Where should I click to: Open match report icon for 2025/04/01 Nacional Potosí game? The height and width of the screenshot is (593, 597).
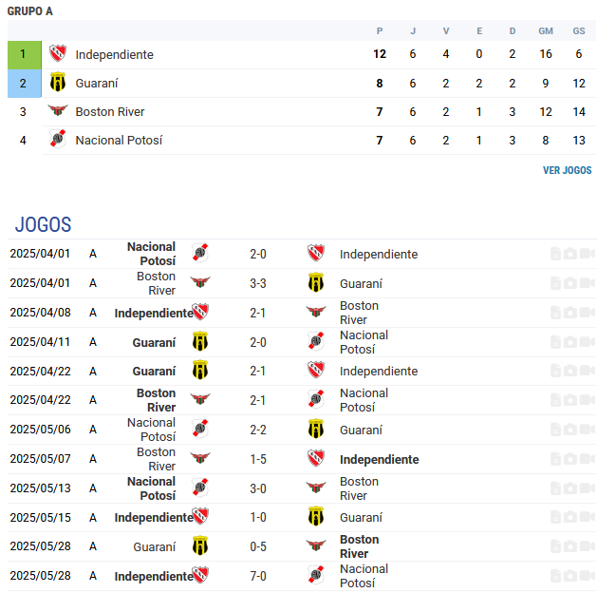[x=555, y=254]
